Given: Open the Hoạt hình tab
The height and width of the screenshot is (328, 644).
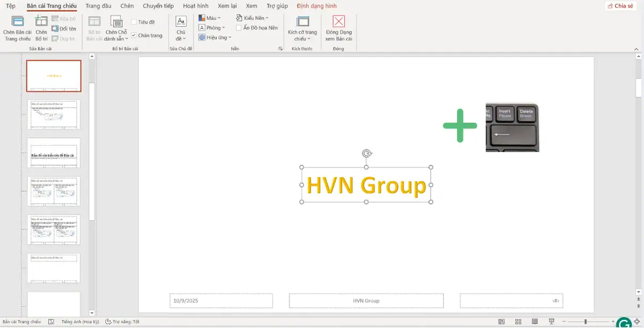Looking at the screenshot, I should (195, 6).
